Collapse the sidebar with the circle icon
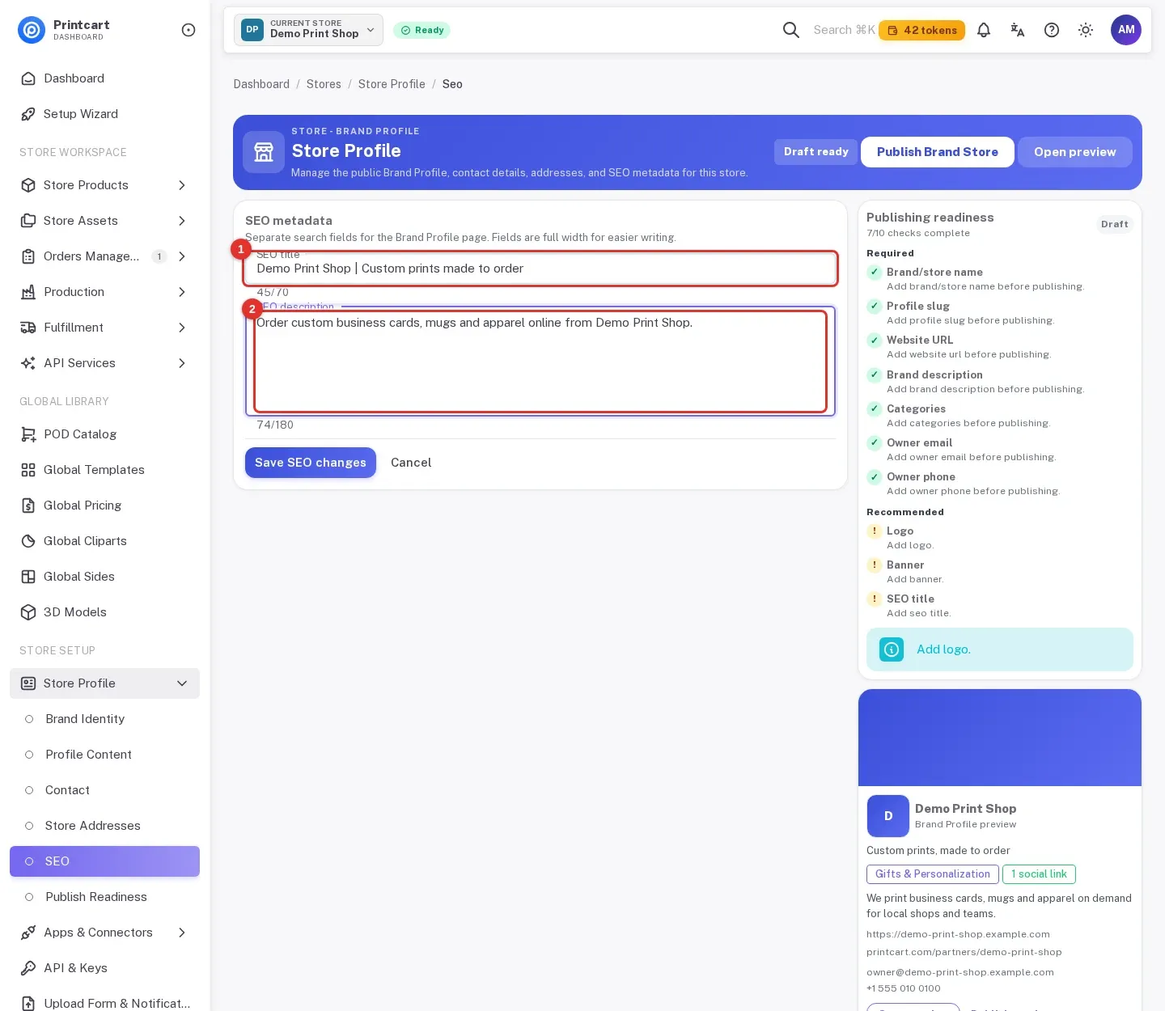Image resolution: width=1165 pixels, height=1011 pixels. pyautogui.click(x=189, y=30)
